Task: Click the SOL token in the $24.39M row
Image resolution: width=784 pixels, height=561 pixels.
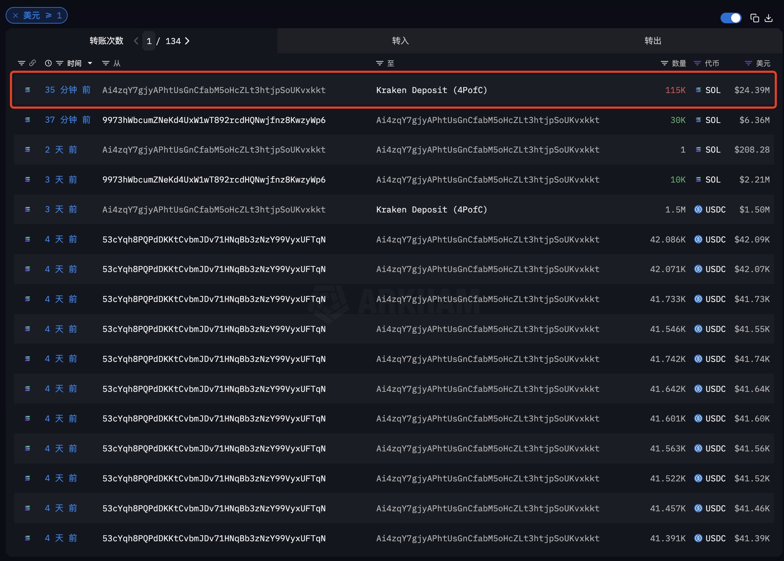Action: pyautogui.click(x=708, y=90)
